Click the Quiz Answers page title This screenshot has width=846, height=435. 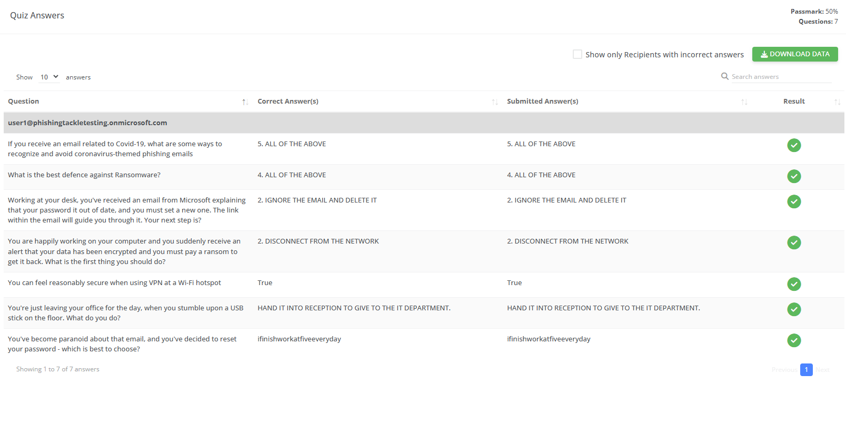37,15
